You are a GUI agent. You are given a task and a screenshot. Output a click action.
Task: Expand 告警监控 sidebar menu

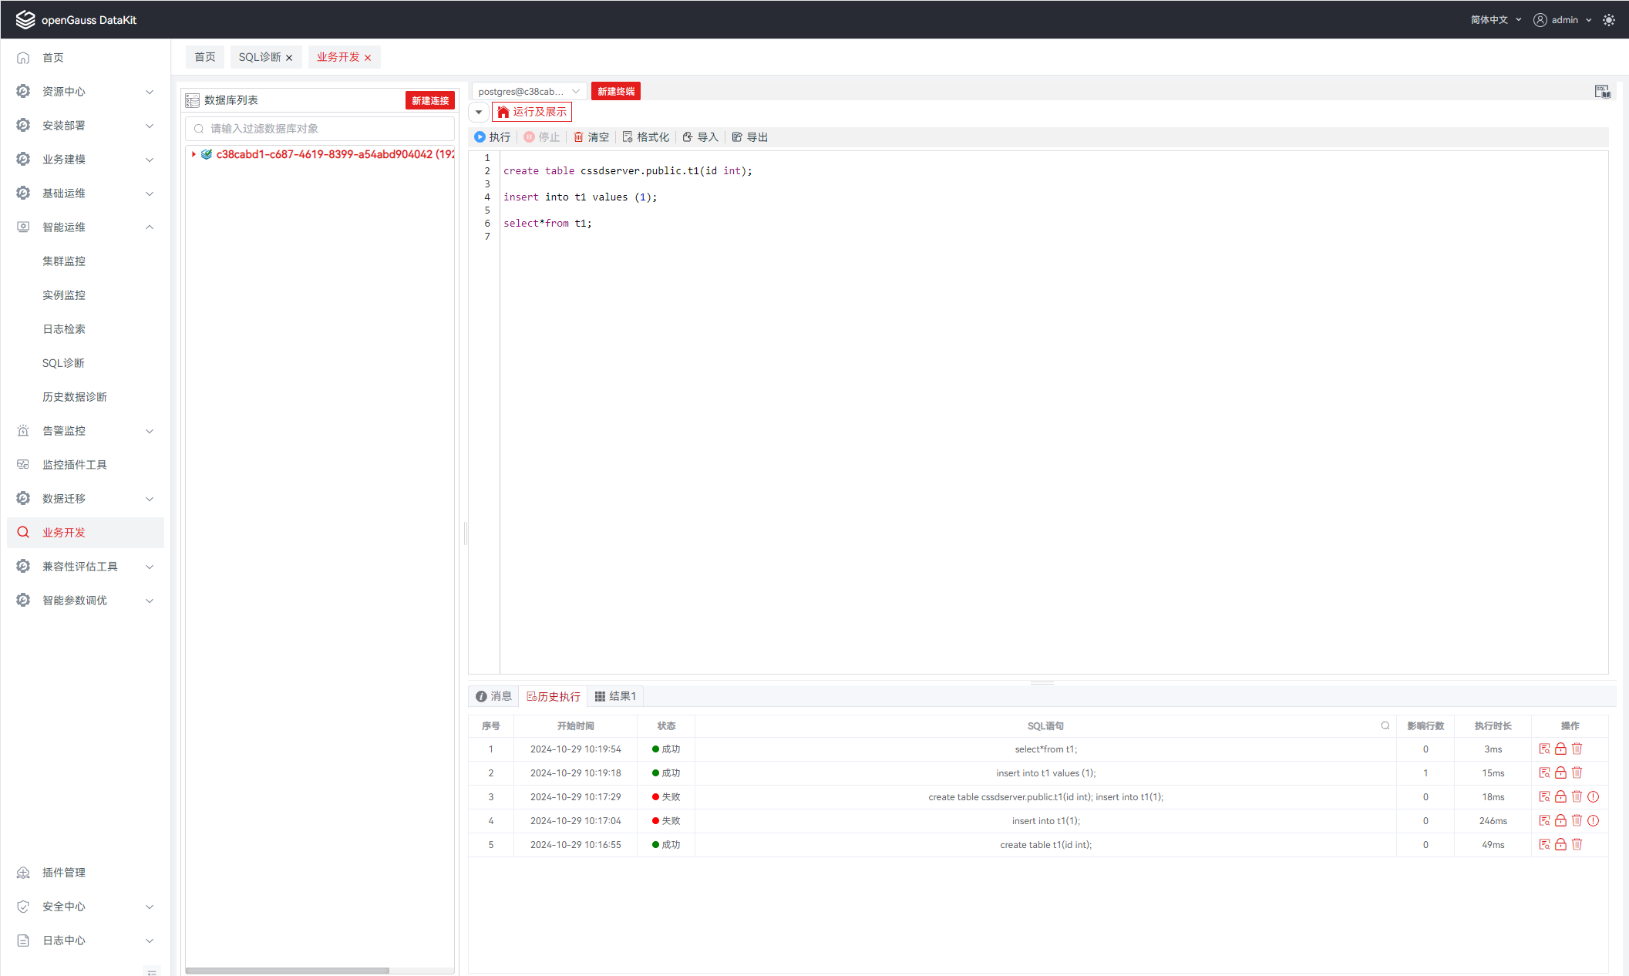[86, 430]
